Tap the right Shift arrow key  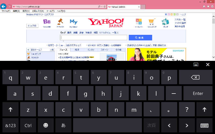click(205, 109)
